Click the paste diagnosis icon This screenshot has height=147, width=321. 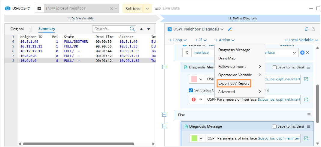tap(313, 29)
